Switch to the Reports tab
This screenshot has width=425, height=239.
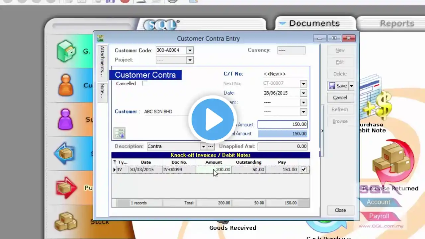point(397,24)
